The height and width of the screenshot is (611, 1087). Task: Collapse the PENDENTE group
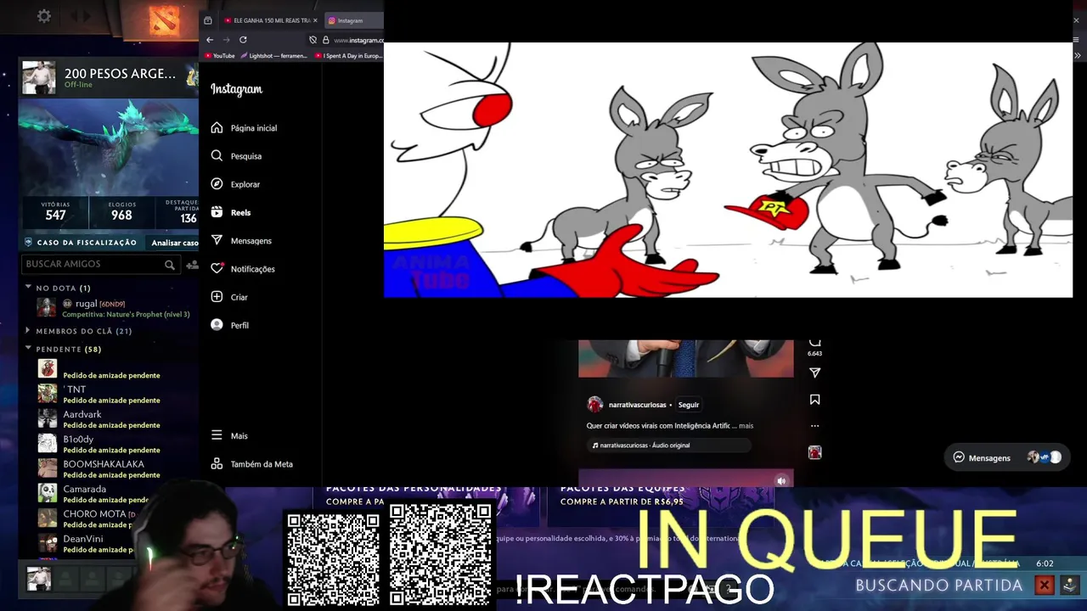(28, 349)
